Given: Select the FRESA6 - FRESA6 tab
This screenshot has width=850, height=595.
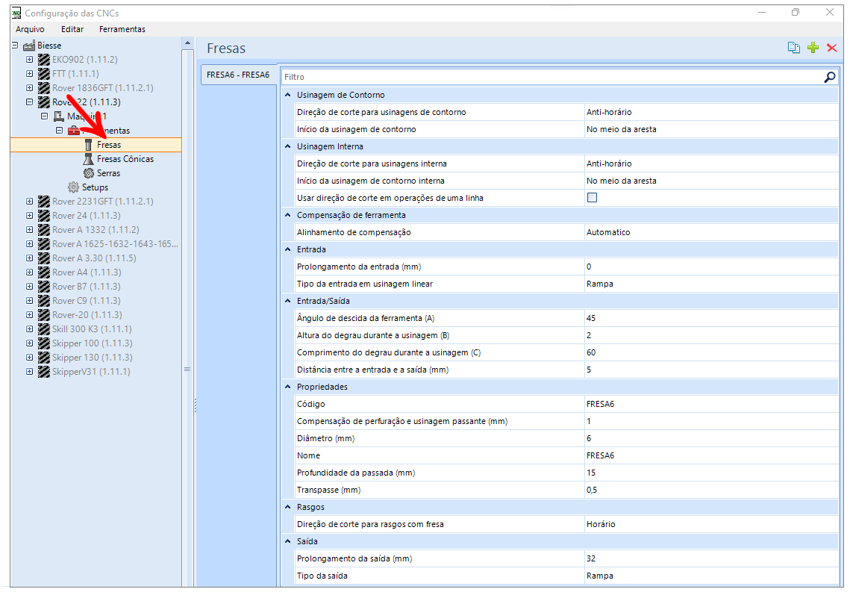Looking at the screenshot, I should tap(238, 75).
